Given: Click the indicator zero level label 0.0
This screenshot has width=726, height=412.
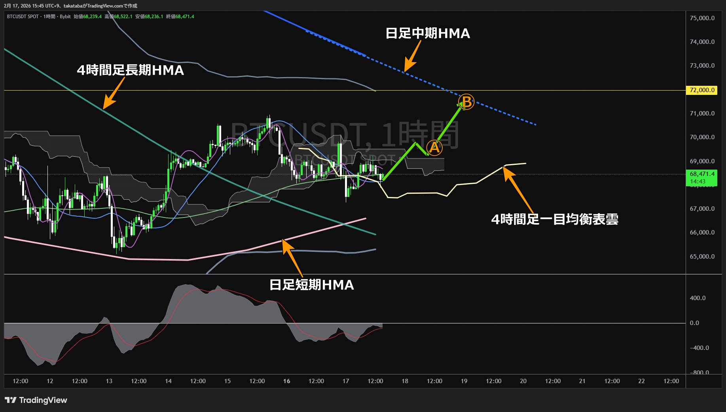Looking at the screenshot, I should pos(694,323).
